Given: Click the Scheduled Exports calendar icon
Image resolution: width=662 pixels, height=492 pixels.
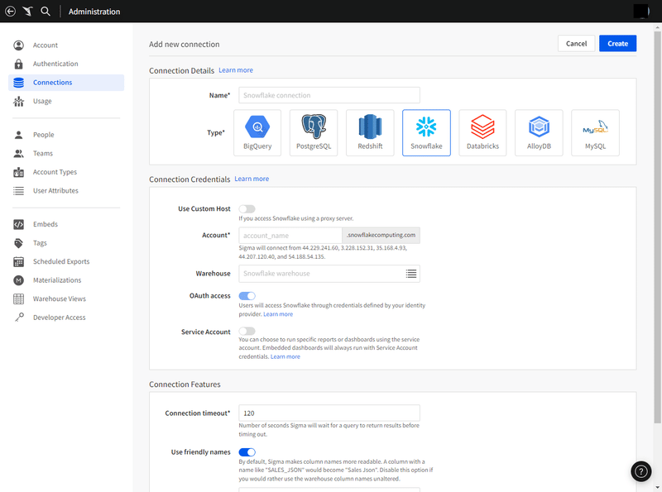Looking at the screenshot, I should coord(18,261).
